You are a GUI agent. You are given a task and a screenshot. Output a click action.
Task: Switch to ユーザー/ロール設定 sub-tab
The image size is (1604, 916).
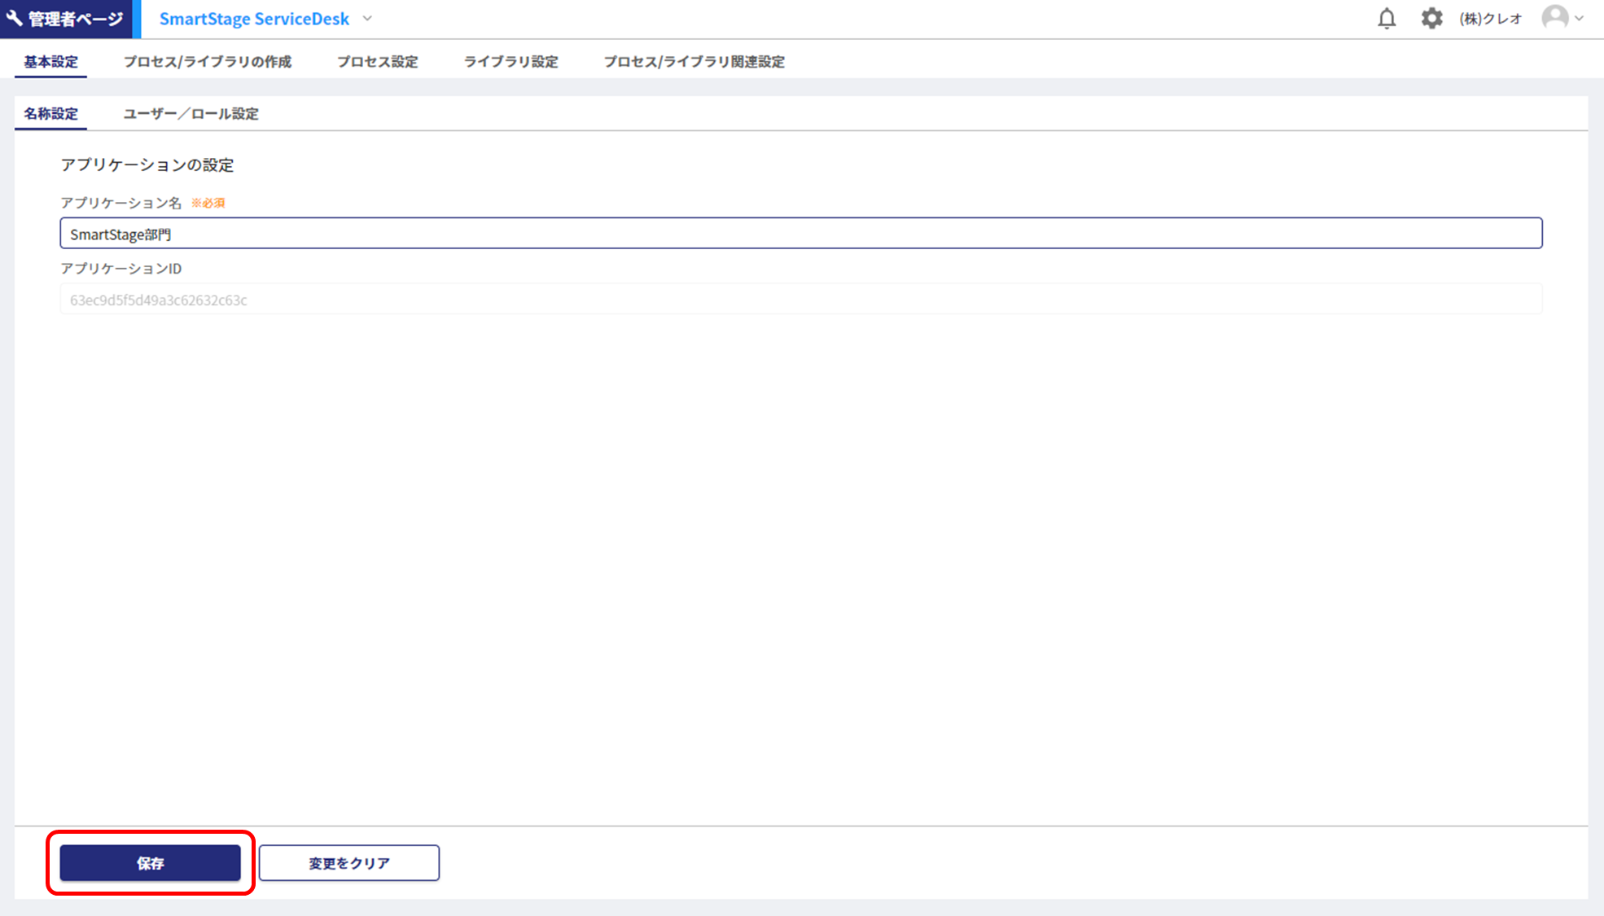191,114
